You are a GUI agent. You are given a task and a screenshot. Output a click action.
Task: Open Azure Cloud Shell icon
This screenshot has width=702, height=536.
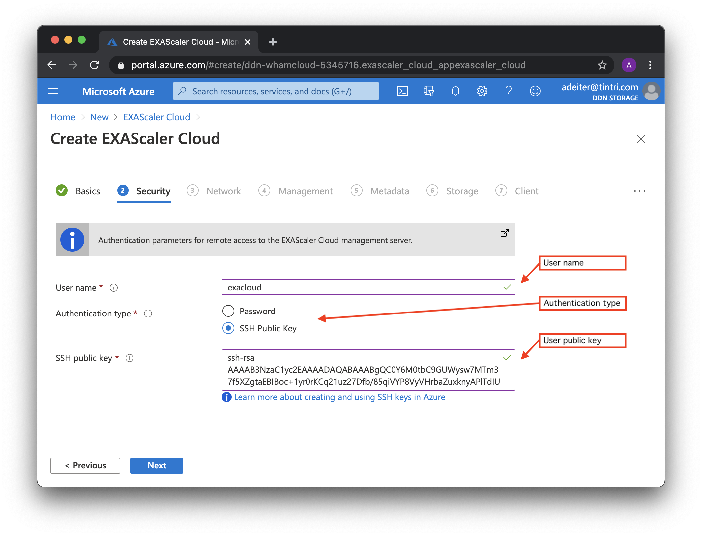tap(402, 91)
